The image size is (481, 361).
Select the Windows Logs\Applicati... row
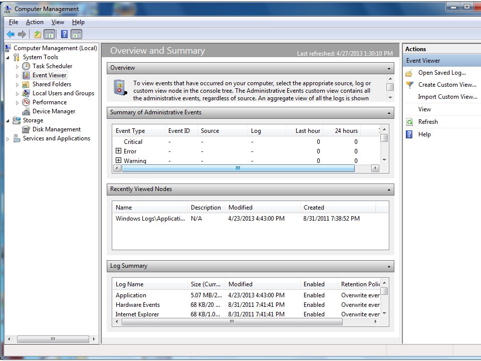(x=251, y=219)
